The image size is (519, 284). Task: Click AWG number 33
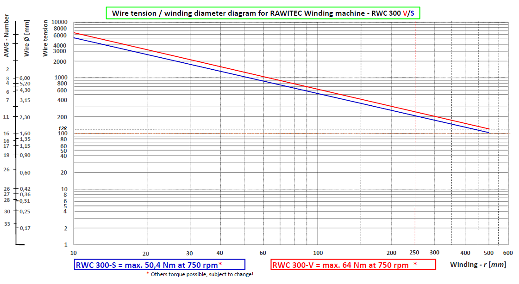(7, 224)
